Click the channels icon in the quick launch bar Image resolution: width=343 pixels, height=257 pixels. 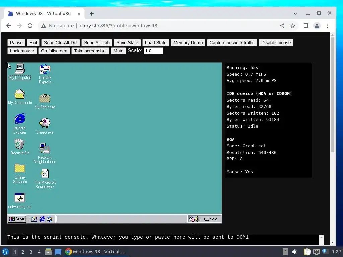pos(50,219)
